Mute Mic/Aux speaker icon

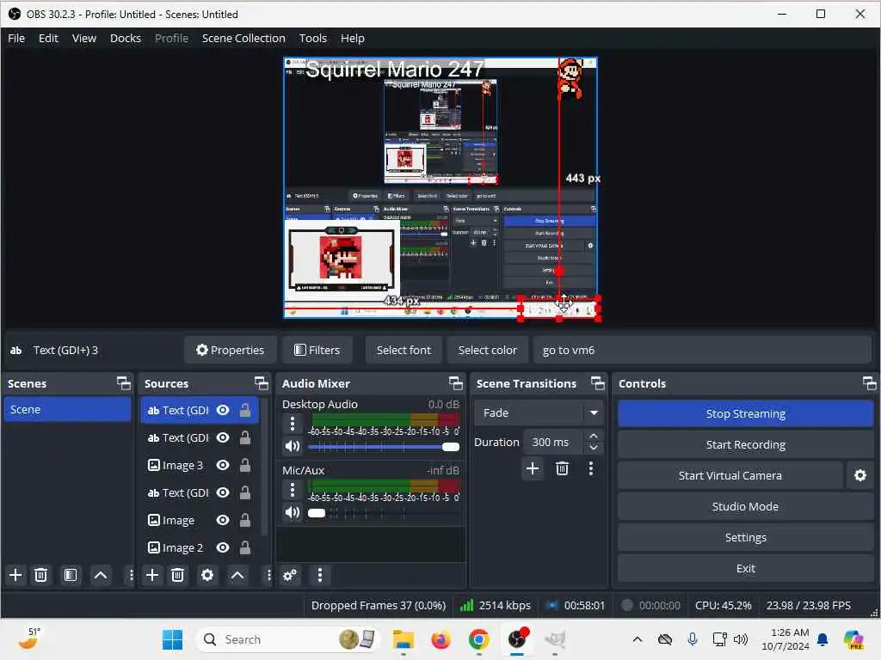[293, 512]
